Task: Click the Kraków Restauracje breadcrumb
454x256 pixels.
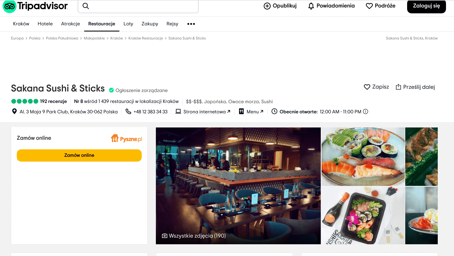Action: [x=145, y=38]
